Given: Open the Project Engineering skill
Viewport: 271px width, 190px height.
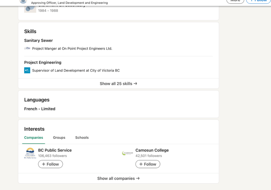Looking at the screenshot, I should (43, 63).
